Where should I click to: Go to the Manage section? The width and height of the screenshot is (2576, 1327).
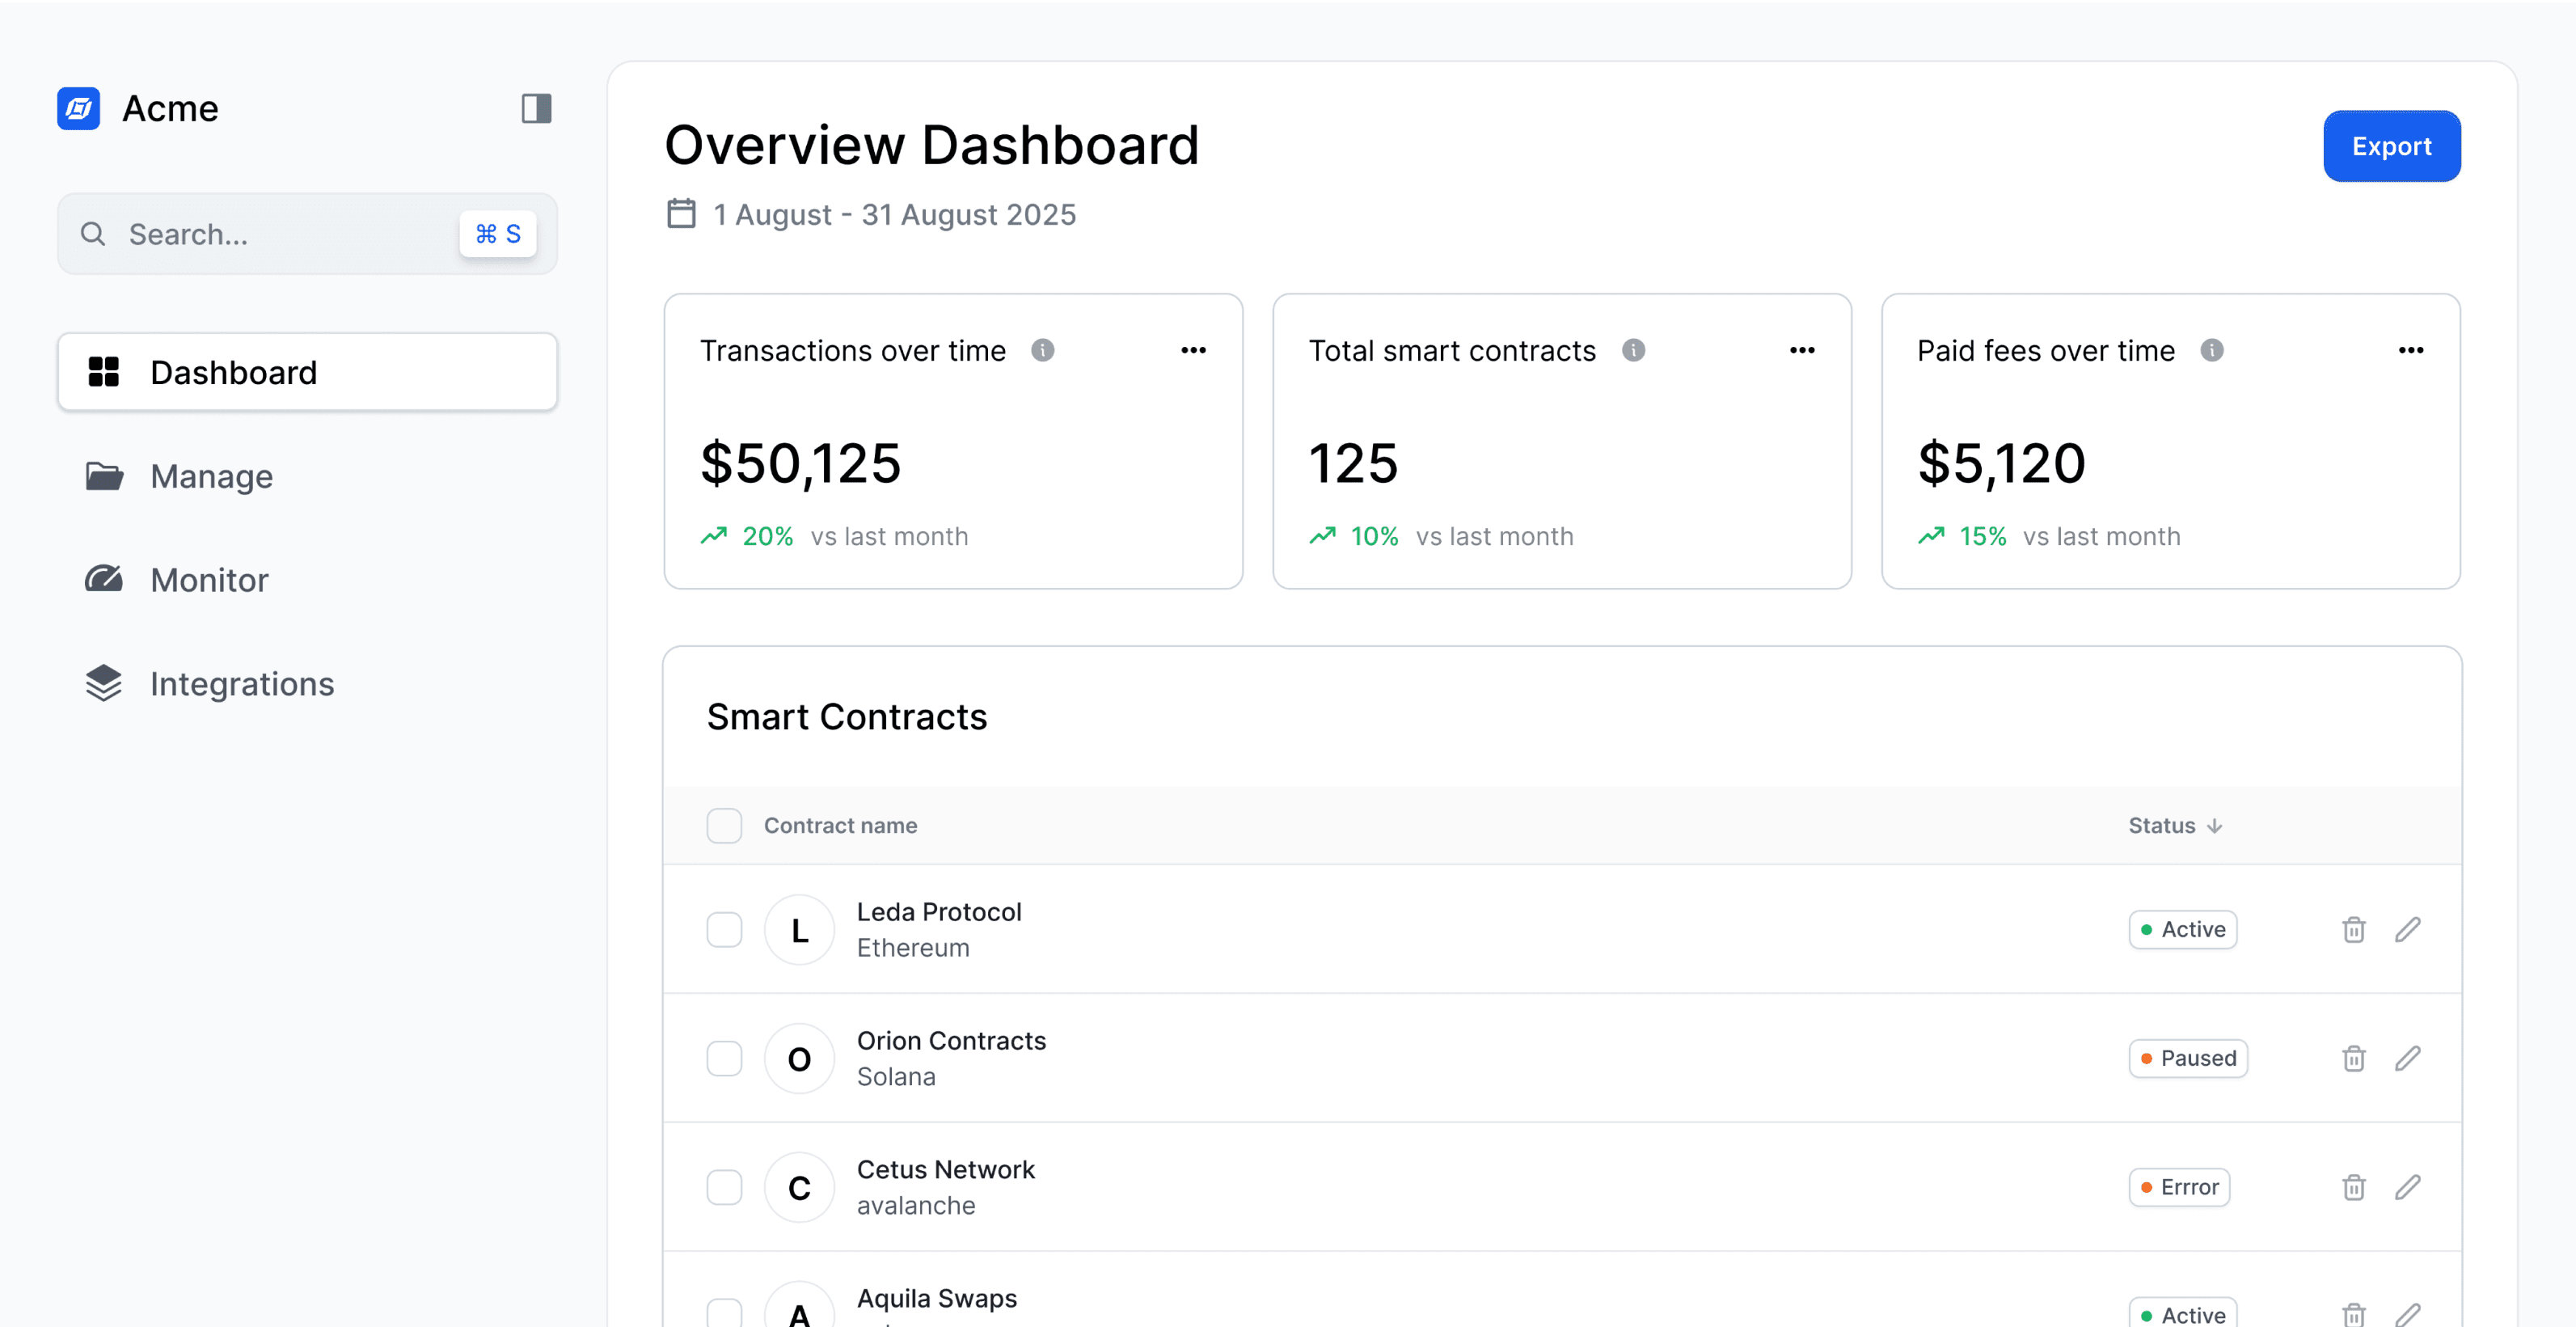click(x=211, y=476)
